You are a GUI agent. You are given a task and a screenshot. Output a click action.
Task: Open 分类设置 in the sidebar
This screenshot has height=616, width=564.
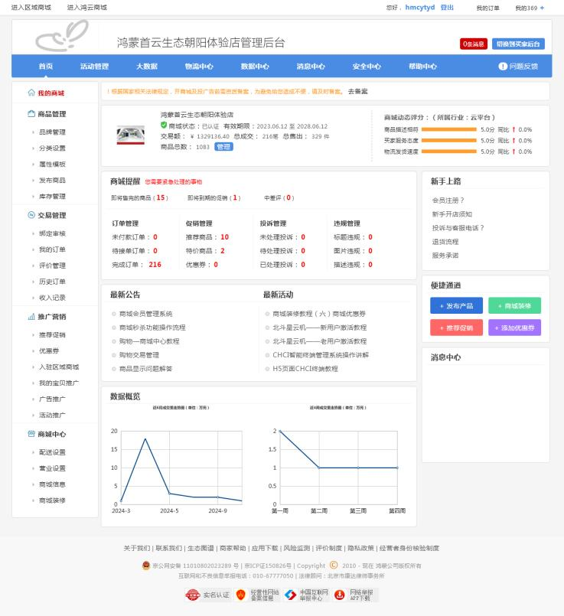[52, 148]
